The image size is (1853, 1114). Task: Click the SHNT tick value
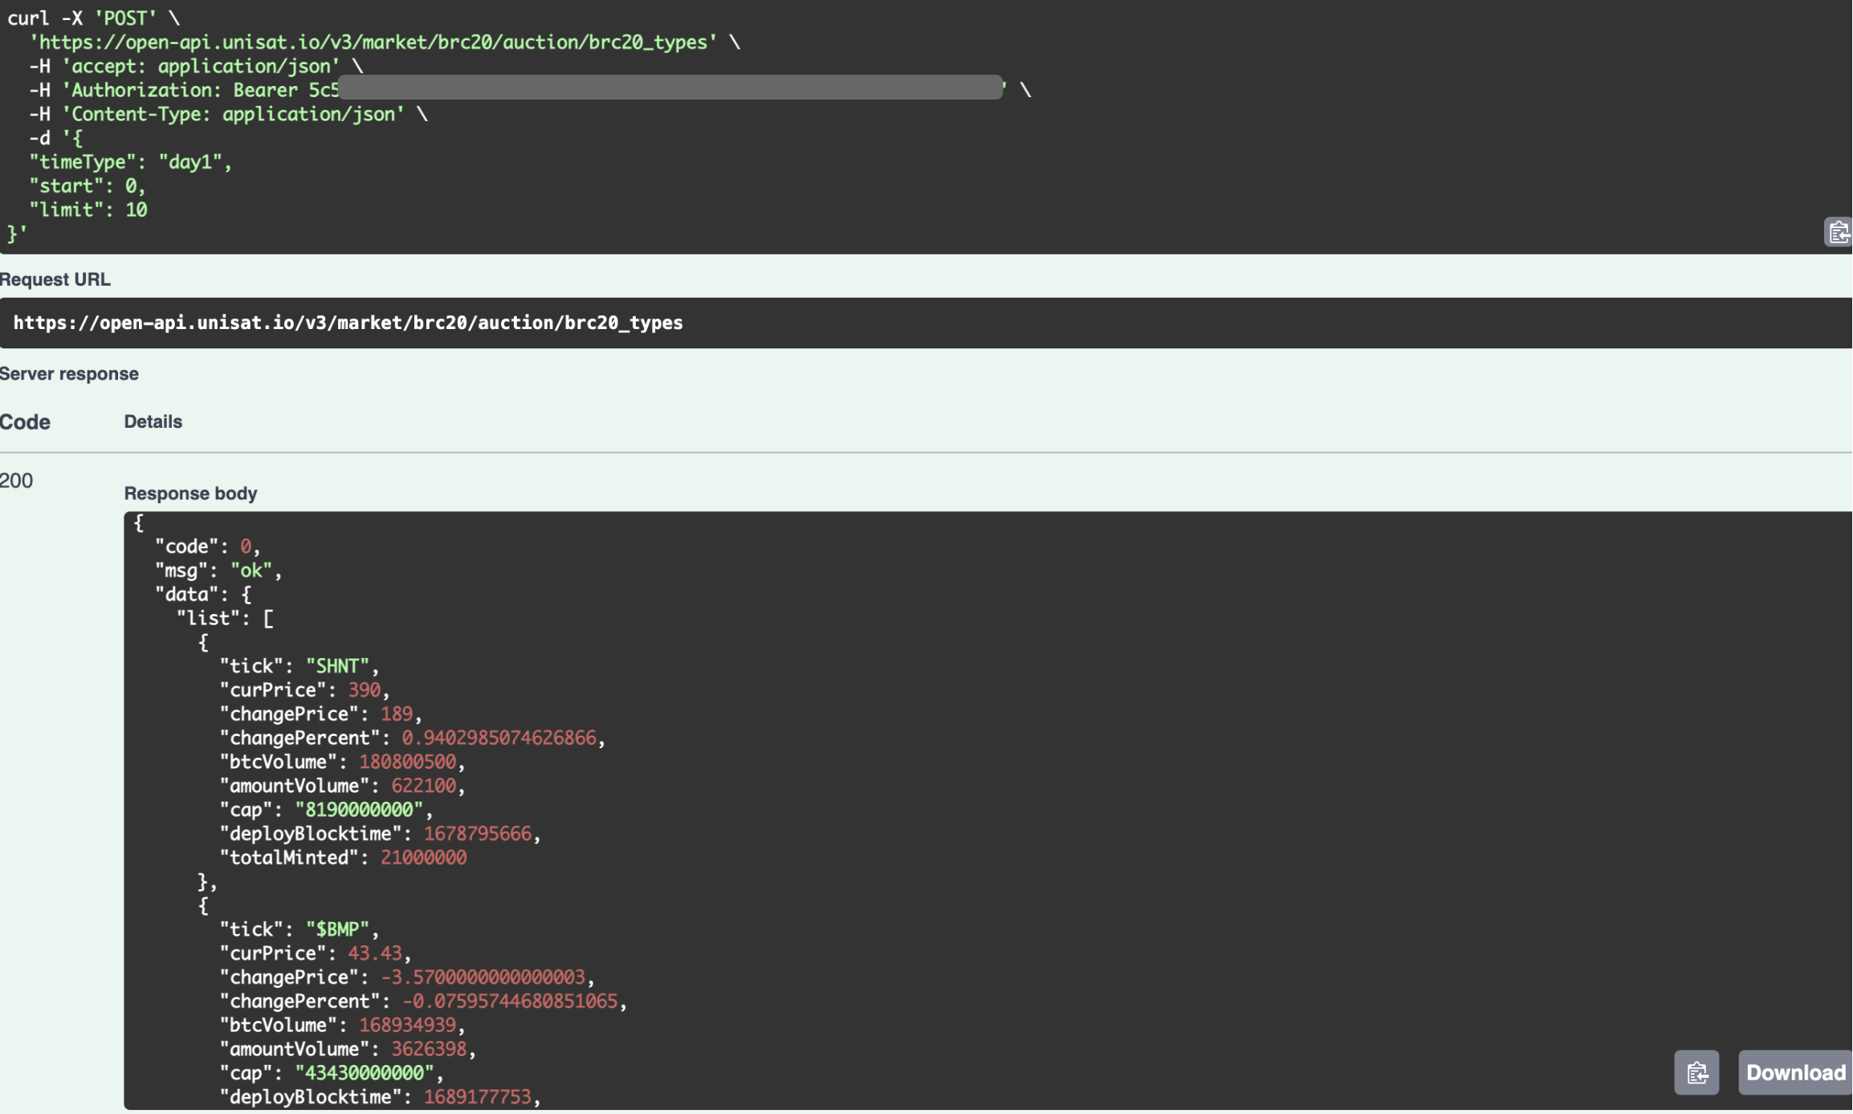337,665
